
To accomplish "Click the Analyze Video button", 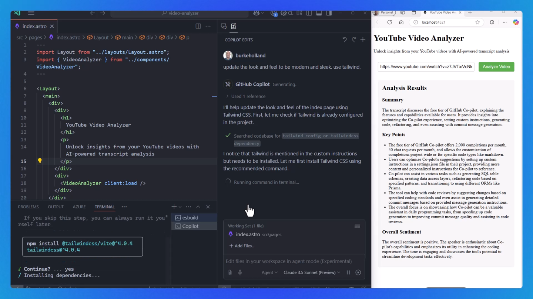I will (496, 67).
